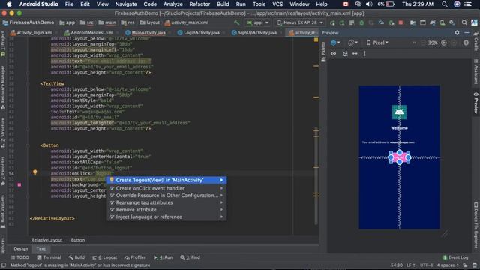
Task: Click the yellow intention lightbulb in gutter
Action: (x=35, y=172)
